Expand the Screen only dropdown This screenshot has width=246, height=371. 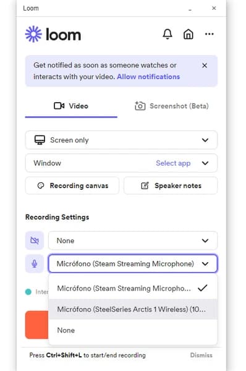click(121, 140)
